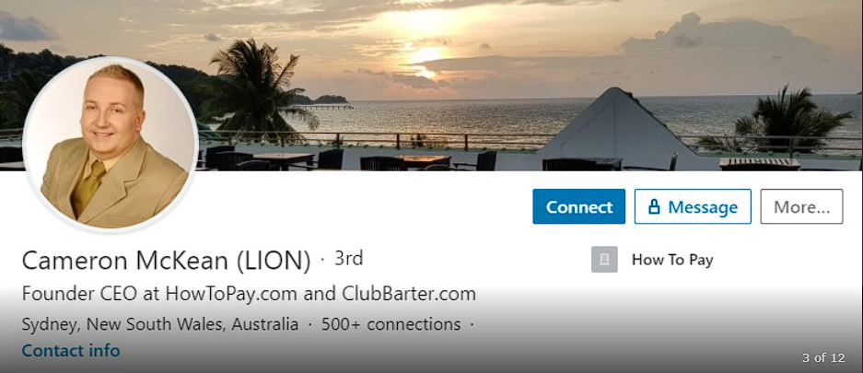Click the 3rd degree connection badge
Viewport: 863px width, 373px height.
[349, 259]
